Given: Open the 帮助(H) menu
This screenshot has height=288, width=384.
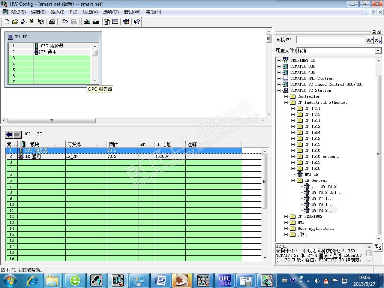Looking at the screenshot, I should tap(153, 12).
